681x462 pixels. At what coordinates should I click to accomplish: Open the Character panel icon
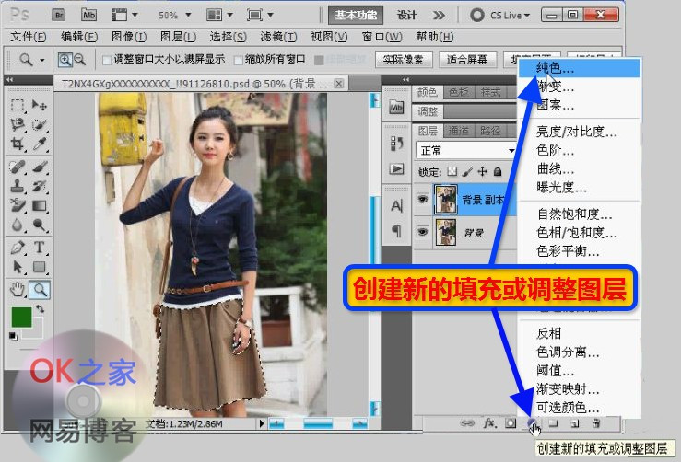coord(396,205)
